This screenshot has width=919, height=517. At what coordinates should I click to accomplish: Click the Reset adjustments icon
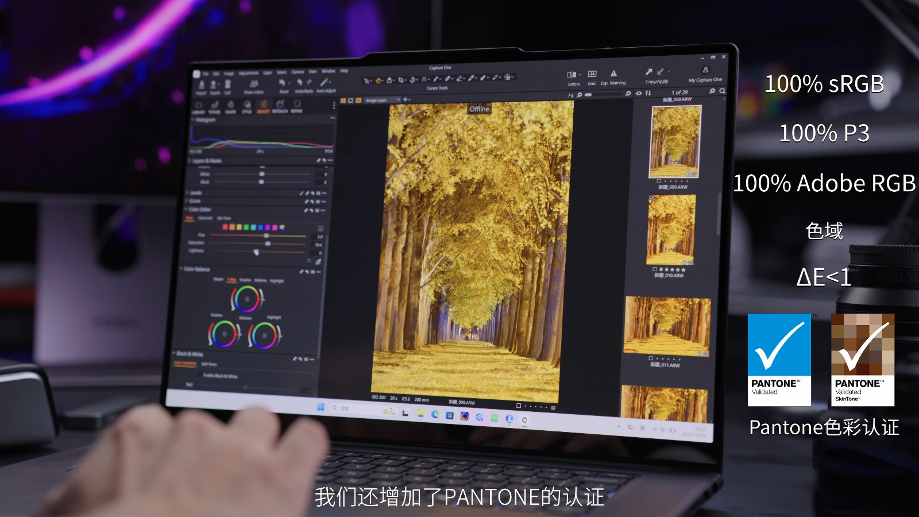pyautogui.click(x=282, y=83)
